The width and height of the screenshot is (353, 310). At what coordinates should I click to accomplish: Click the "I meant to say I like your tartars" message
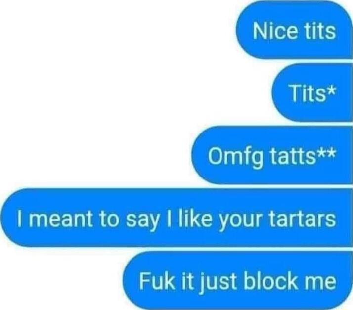[x=176, y=218]
